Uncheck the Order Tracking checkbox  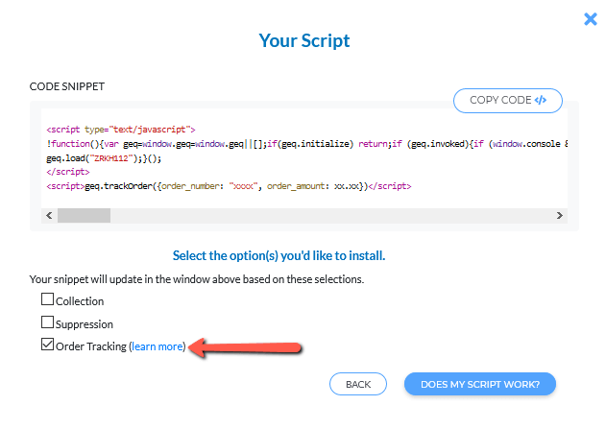pyautogui.click(x=47, y=344)
